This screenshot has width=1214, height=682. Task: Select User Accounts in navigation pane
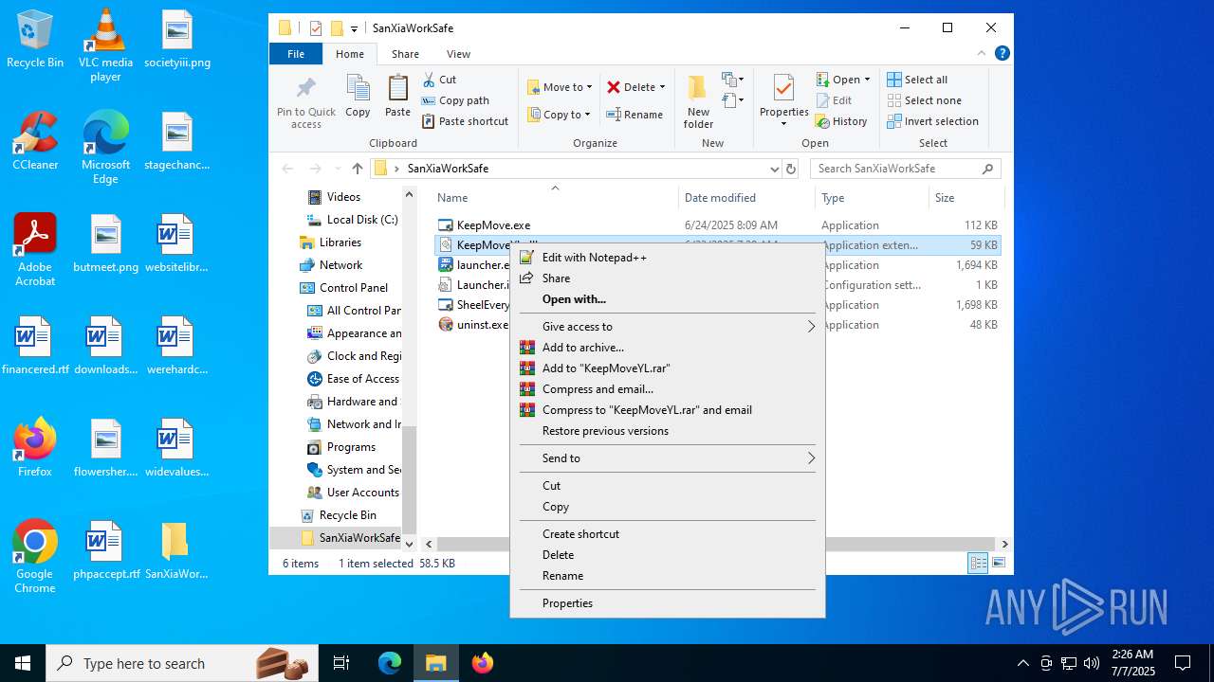[362, 493]
